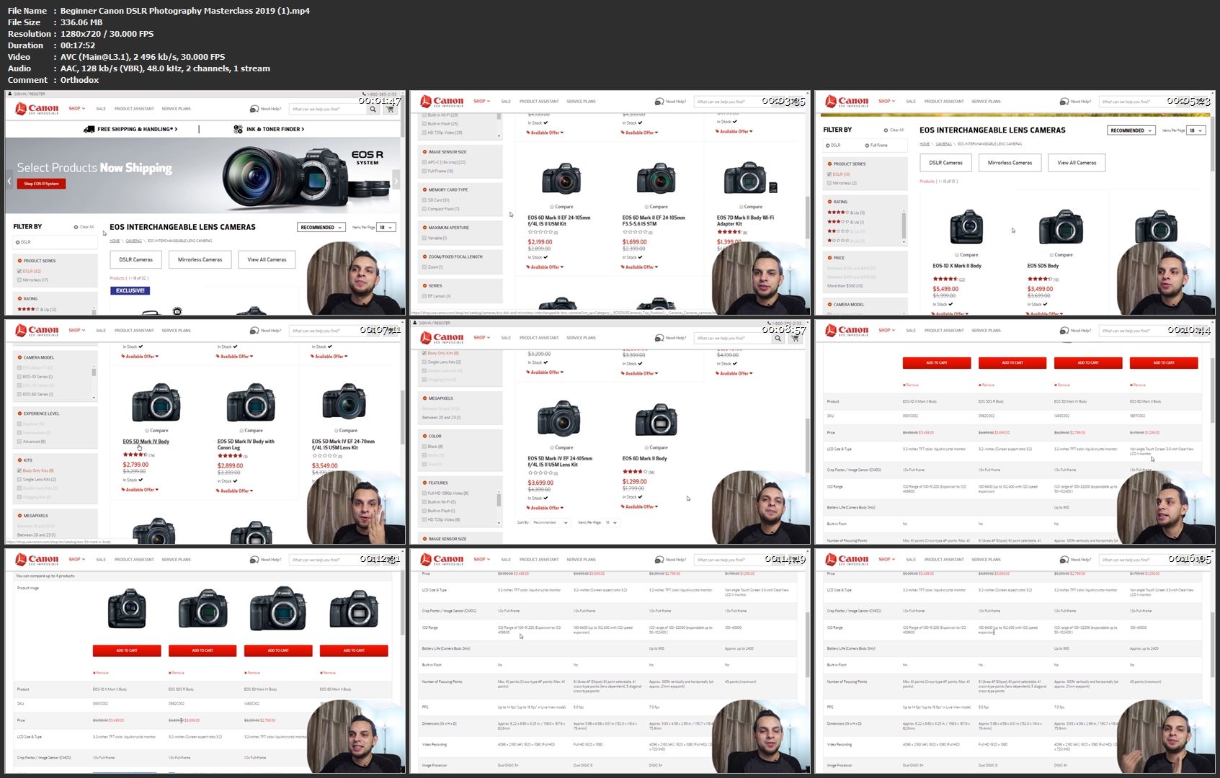
Task: Click the Canon logo in the 00:12:31 frame
Action: coord(37,560)
